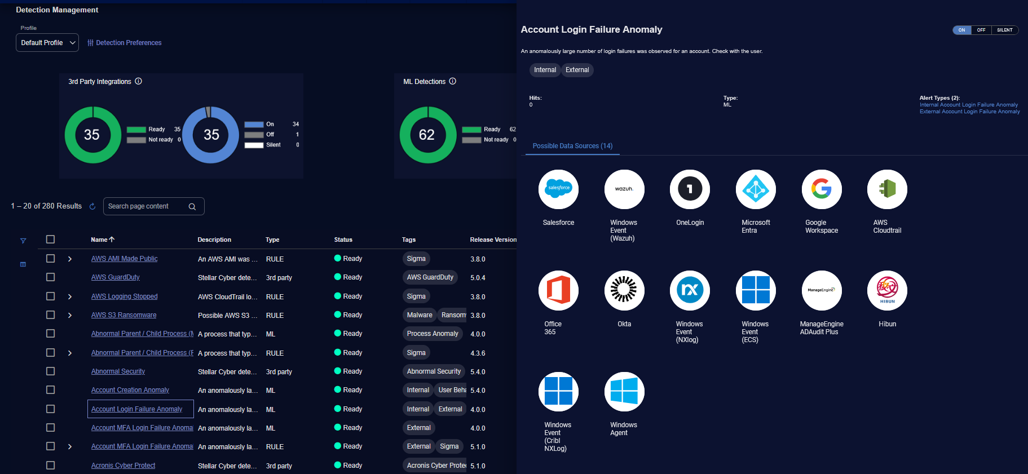Open Detection Preferences link

coord(129,43)
